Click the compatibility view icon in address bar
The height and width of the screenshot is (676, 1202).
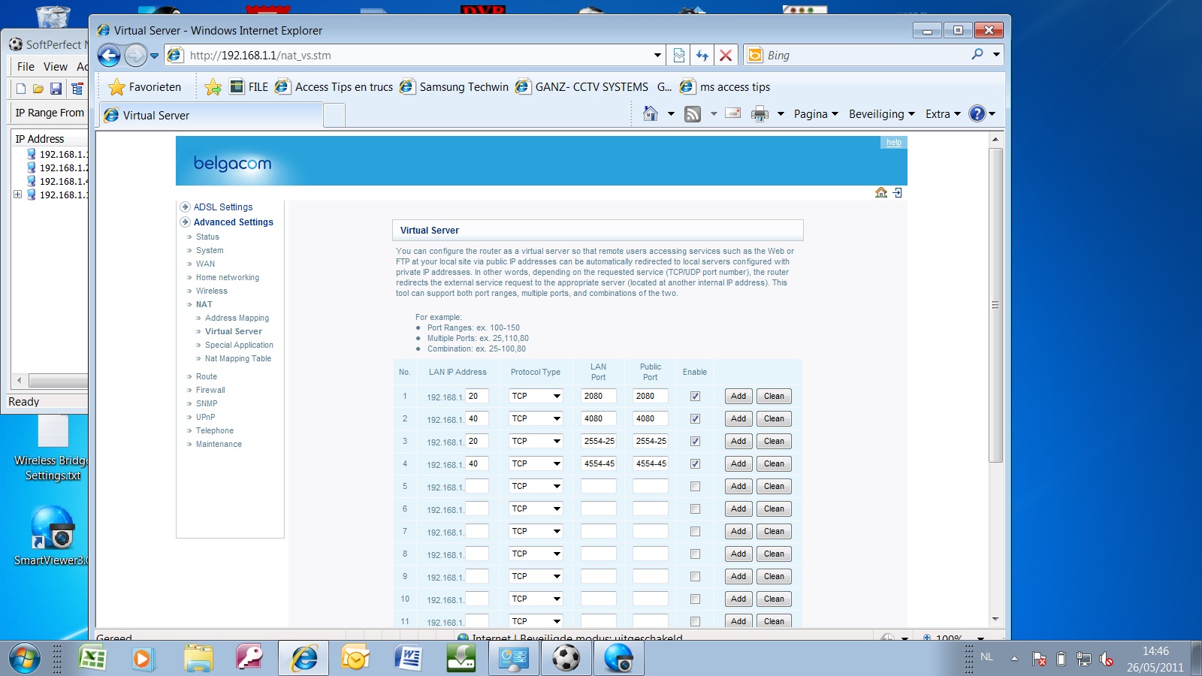pyautogui.click(x=679, y=55)
